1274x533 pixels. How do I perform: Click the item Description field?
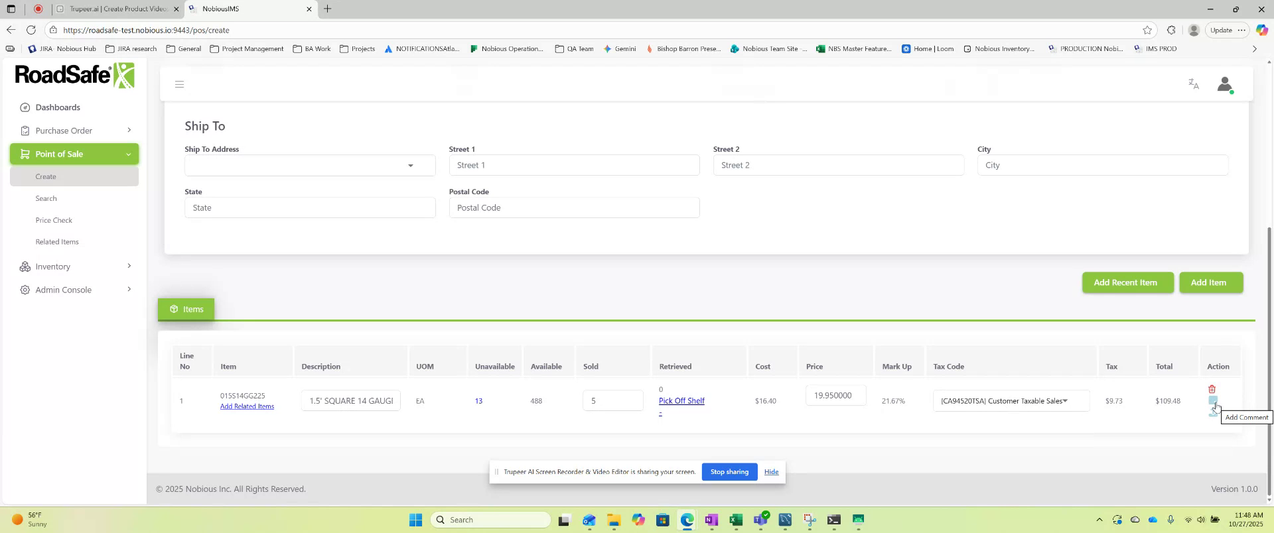[351, 400]
